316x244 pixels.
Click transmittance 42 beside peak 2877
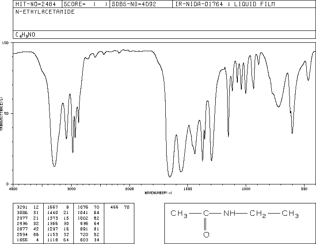click(36, 229)
